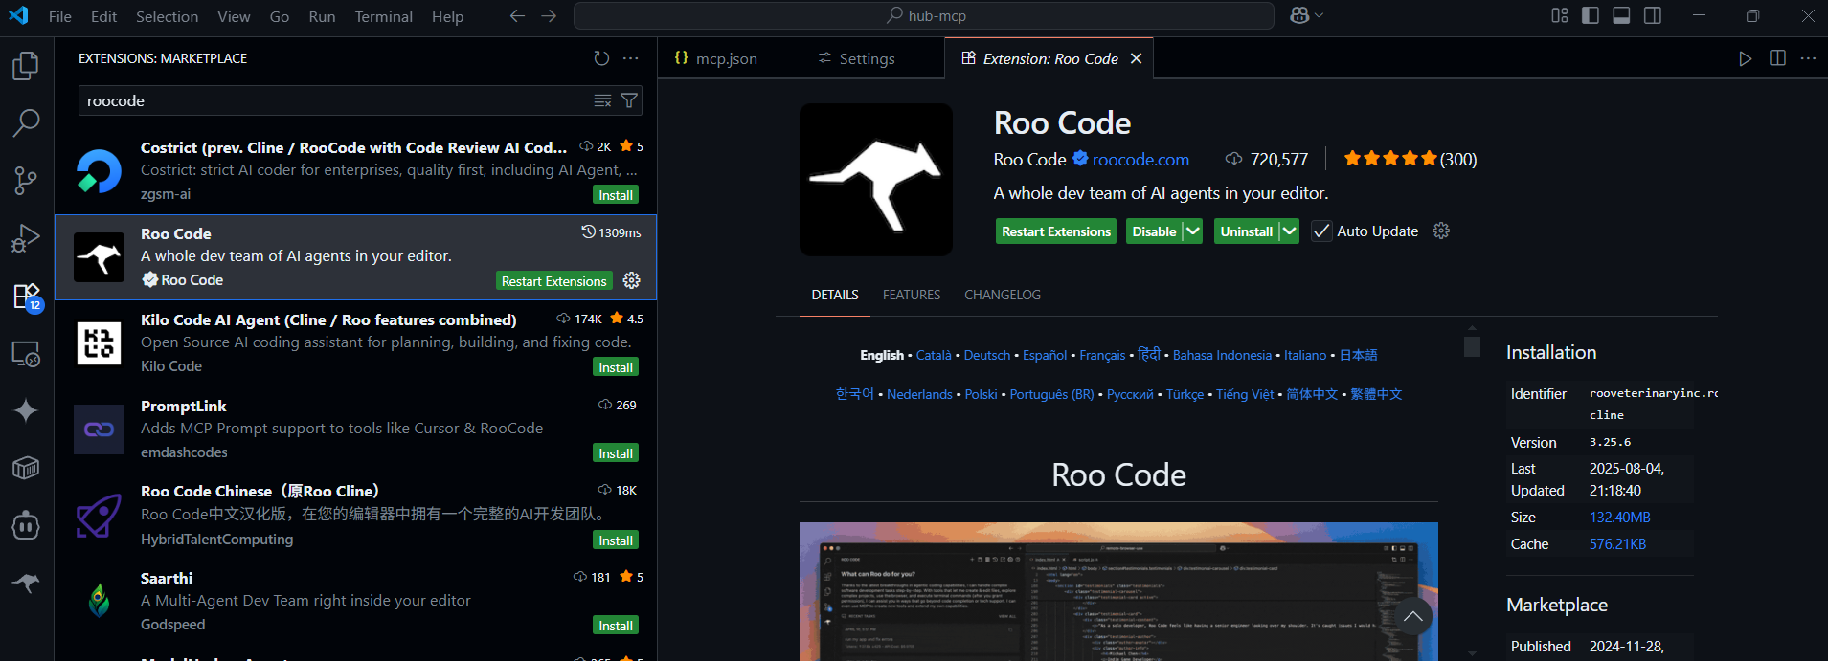
Task: Open the Terminal menu
Action: point(383,16)
